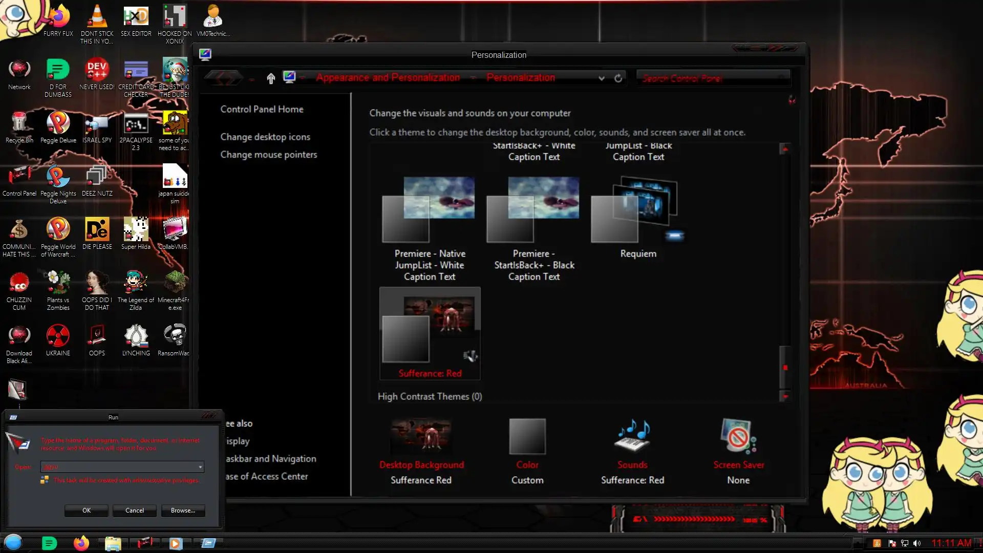Open the Screen Saver settings icon
983x553 pixels.
coord(738,436)
